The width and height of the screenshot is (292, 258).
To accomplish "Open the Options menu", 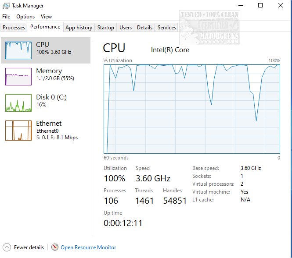I will [25, 17].
